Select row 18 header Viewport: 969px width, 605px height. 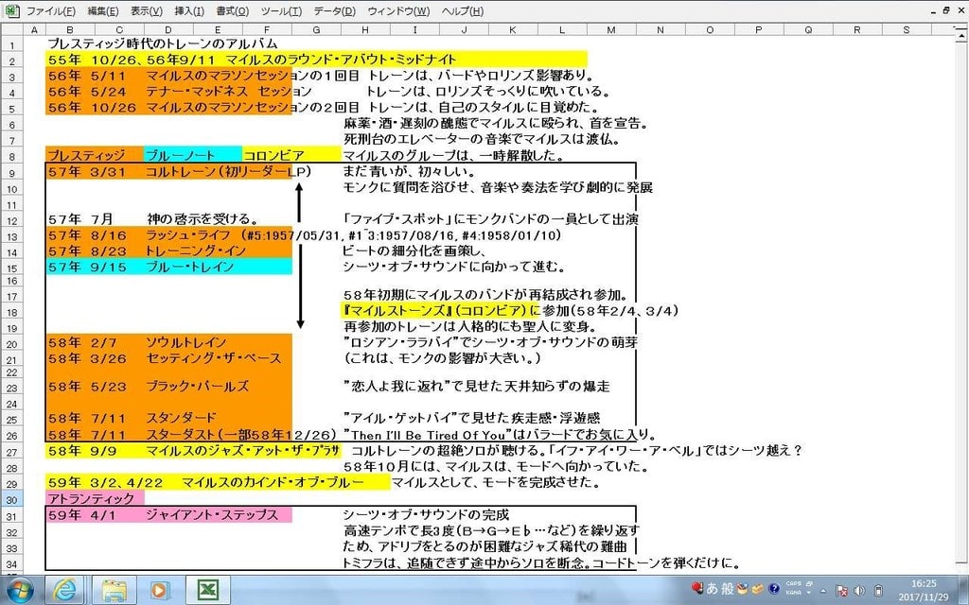[12, 312]
